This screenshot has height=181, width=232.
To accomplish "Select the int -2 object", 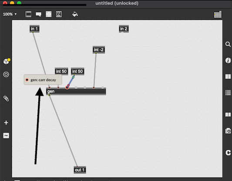I will (99, 50).
